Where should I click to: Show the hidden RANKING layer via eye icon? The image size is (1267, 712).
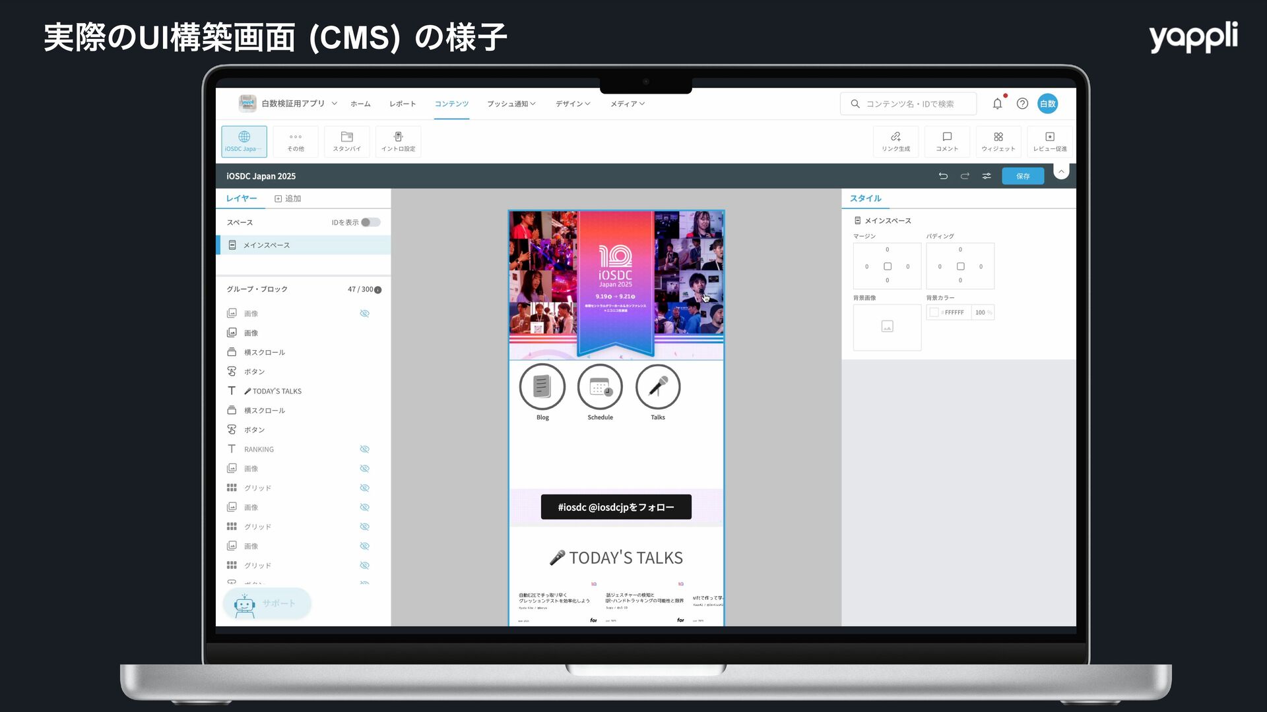364,449
